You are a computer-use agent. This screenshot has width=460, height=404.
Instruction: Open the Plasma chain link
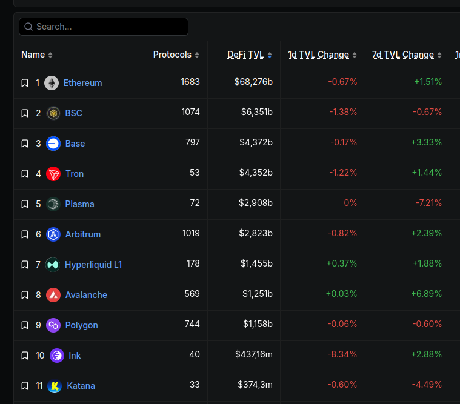click(x=79, y=204)
